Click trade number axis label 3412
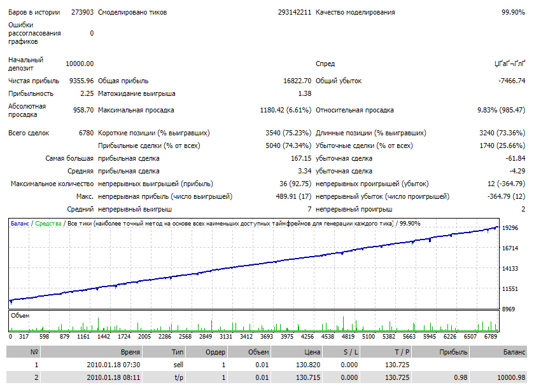The image size is (548, 385). [x=246, y=337]
